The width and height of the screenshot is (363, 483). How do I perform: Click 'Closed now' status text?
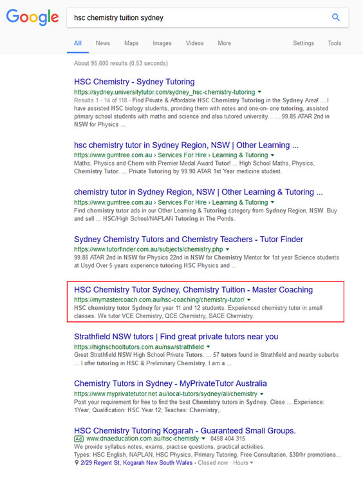(x=213, y=462)
